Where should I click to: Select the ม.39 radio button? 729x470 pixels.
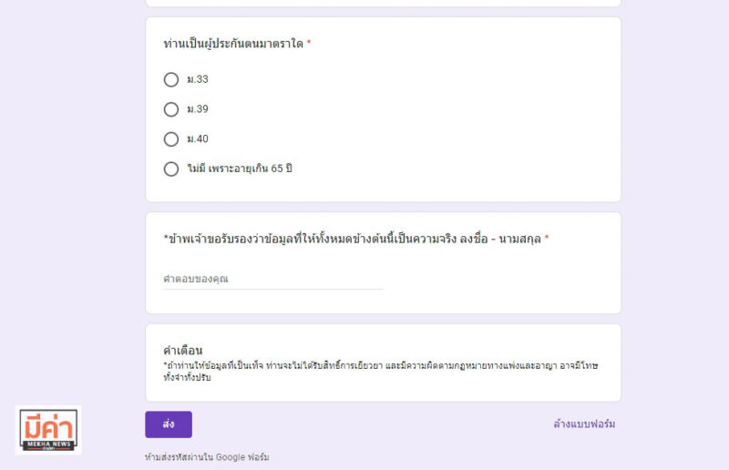click(x=171, y=109)
